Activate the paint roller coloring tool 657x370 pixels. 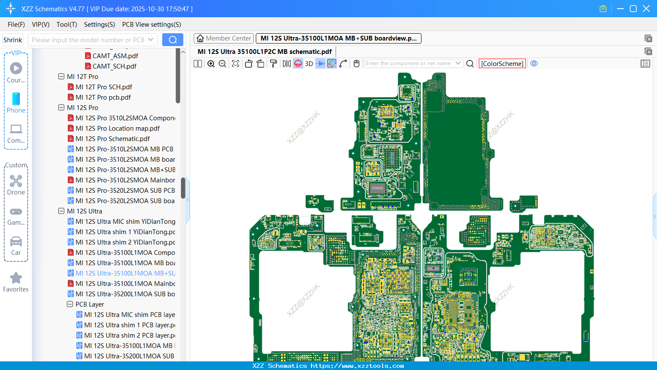tap(273, 63)
